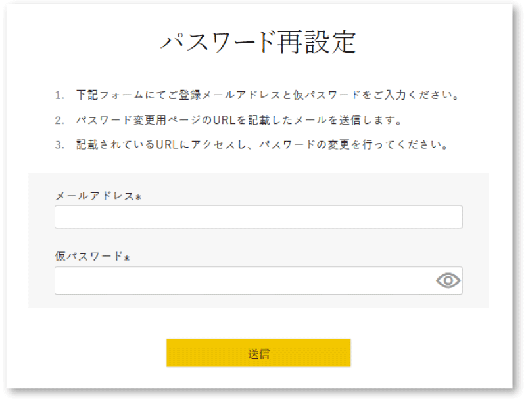Click the required asterisk beside メールアドレス

click(138, 197)
